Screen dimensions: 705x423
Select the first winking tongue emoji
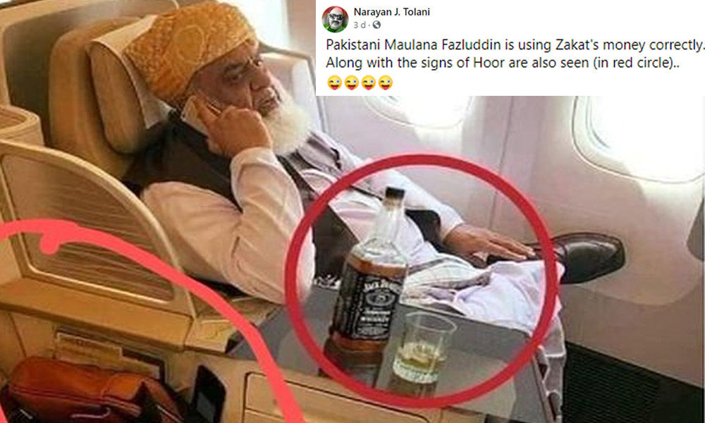(334, 82)
